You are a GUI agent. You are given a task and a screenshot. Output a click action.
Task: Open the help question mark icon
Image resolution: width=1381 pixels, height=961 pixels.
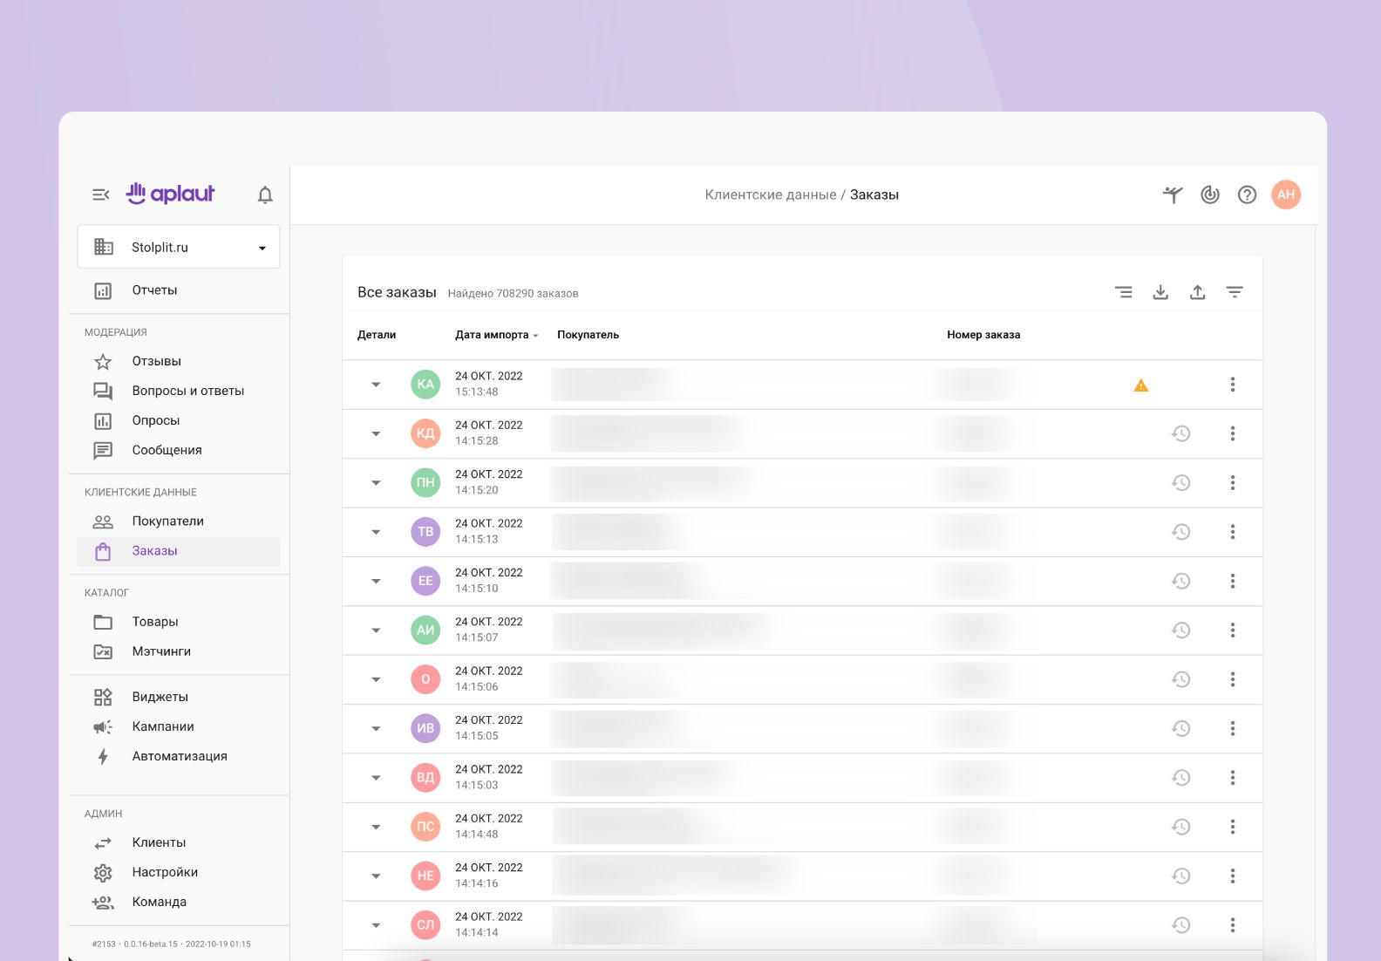1247,194
